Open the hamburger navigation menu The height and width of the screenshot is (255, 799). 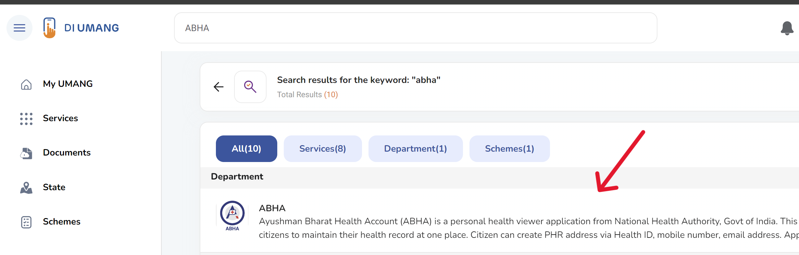tap(19, 28)
